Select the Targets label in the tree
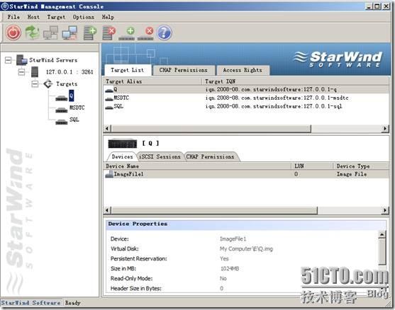395x310 pixels. click(67, 84)
